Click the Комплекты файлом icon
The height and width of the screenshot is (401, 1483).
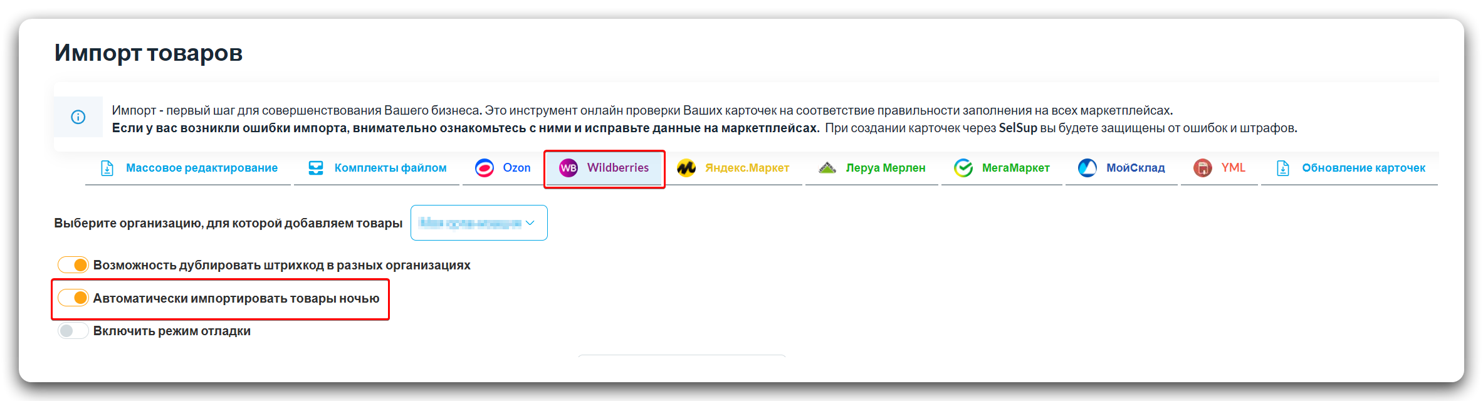tap(316, 168)
